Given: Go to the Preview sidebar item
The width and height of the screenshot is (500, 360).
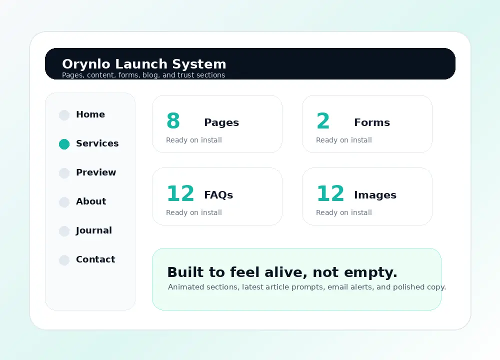Looking at the screenshot, I should (x=96, y=172).
